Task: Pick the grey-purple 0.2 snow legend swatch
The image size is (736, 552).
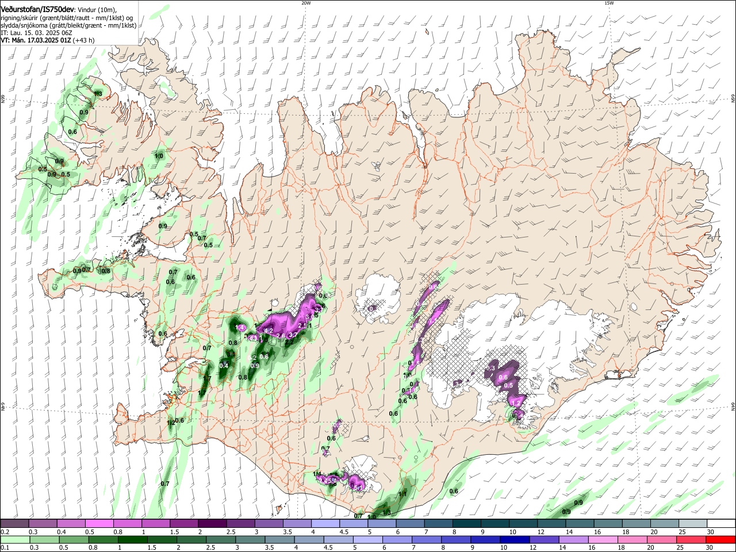Action: (x=14, y=523)
